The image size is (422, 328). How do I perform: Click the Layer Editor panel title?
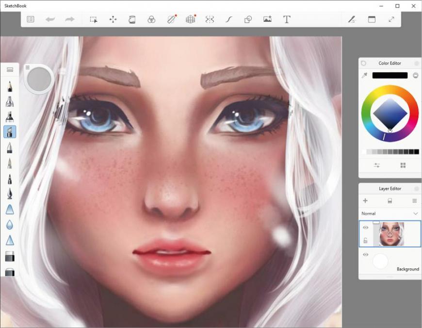click(x=390, y=189)
